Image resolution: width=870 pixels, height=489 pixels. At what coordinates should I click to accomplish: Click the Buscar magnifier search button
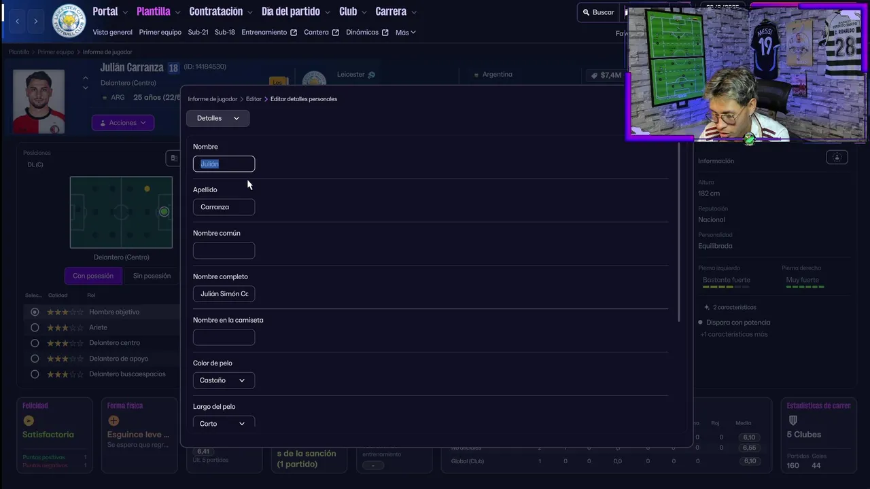click(x=599, y=12)
